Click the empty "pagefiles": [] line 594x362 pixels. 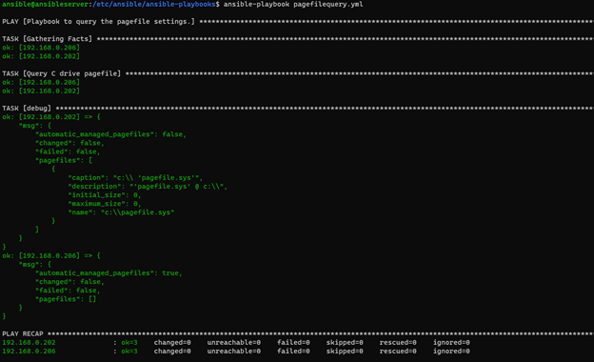[x=66, y=299]
